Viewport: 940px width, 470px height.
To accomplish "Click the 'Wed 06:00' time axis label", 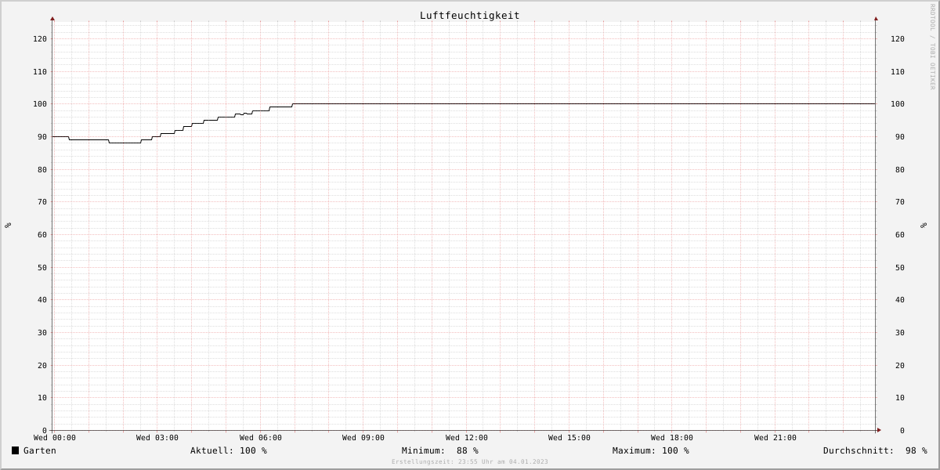I will pyautogui.click(x=261, y=438).
